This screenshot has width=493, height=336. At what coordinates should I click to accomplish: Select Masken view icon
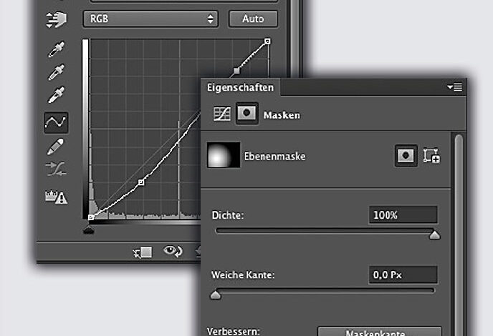click(x=247, y=113)
